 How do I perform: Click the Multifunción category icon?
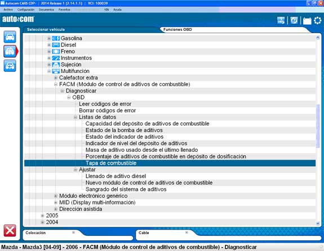click(x=56, y=71)
